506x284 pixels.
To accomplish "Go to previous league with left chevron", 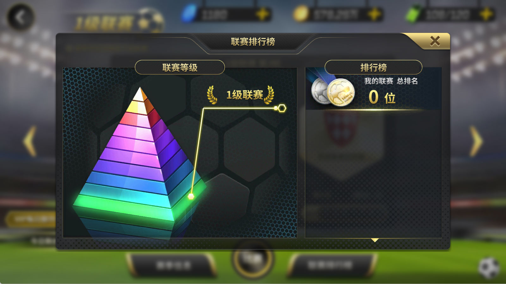I will coord(30,141).
